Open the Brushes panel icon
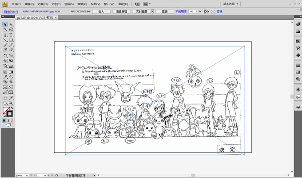The height and width of the screenshot is (178, 302). pyautogui.click(x=298, y=48)
